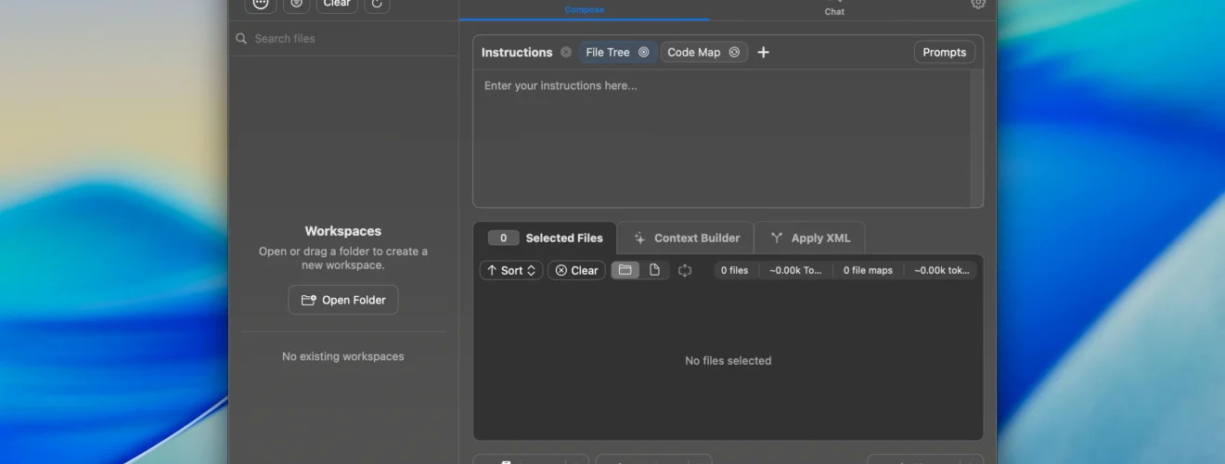The height and width of the screenshot is (464, 1225).
Task: Click the circular arrows icon beside the view toggle
Action: 685,270
